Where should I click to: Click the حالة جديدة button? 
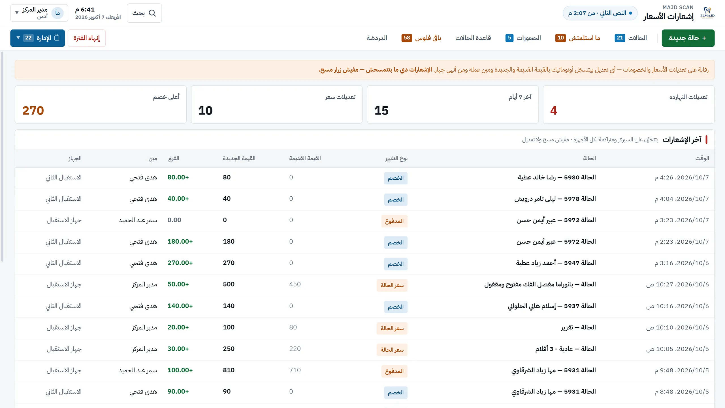coord(688,38)
